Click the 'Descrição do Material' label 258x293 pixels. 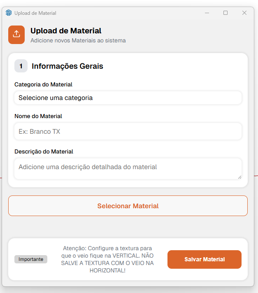(x=44, y=151)
